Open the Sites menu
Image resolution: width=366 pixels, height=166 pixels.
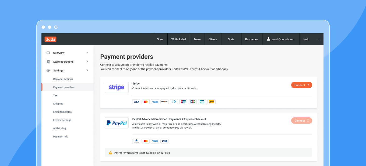[160, 39]
